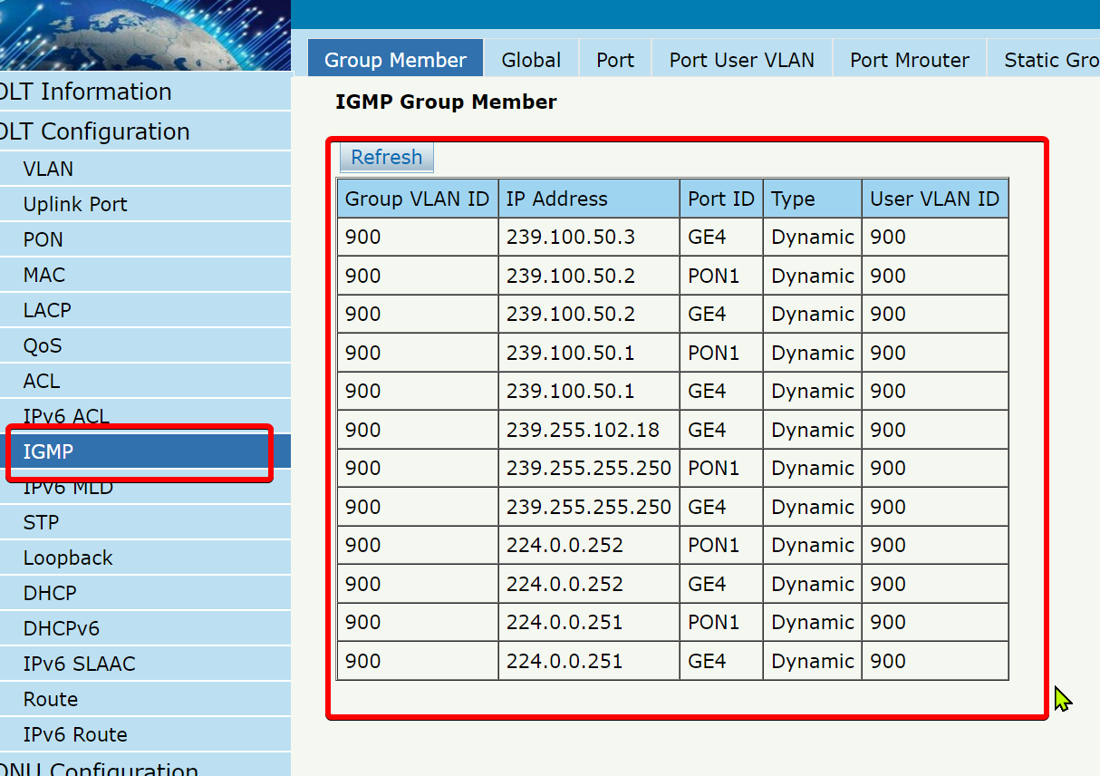Open the PON menu item

tap(43, 240)
